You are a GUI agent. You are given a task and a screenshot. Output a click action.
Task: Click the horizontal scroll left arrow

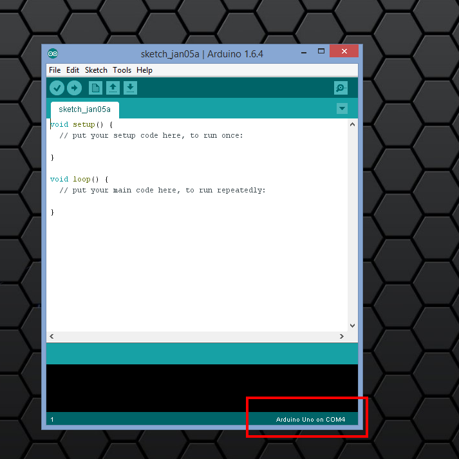coord(52,336)
